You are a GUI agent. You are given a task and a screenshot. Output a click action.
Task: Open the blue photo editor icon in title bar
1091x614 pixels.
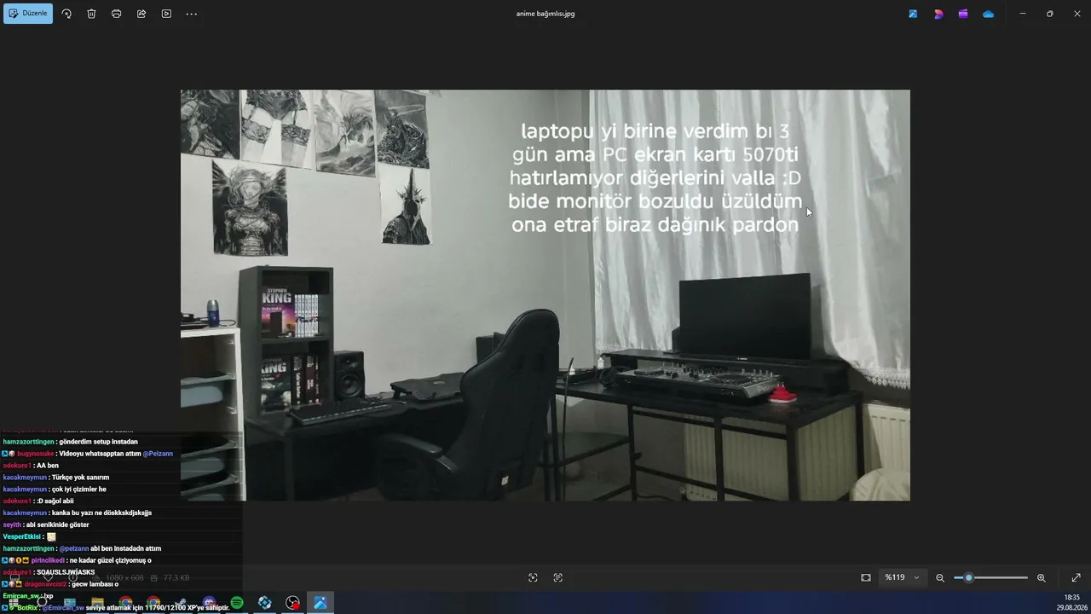tap(913, 14)
